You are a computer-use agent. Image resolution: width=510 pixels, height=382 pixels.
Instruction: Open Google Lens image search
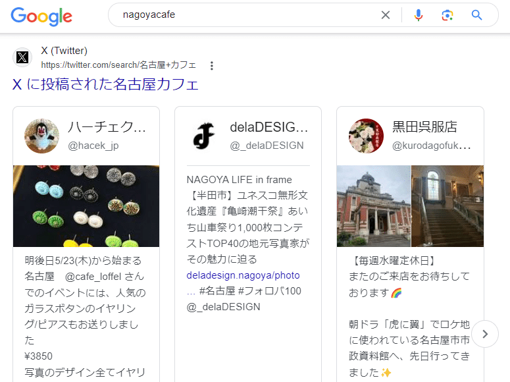(x=447, y=15)
